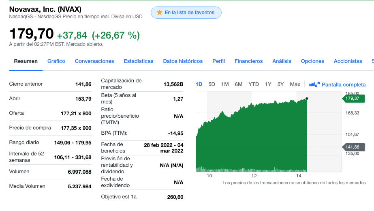Open 'Pantalla completa' chart link
The image size is (374, 211).
pyautogui.click(x=344, y=84)
